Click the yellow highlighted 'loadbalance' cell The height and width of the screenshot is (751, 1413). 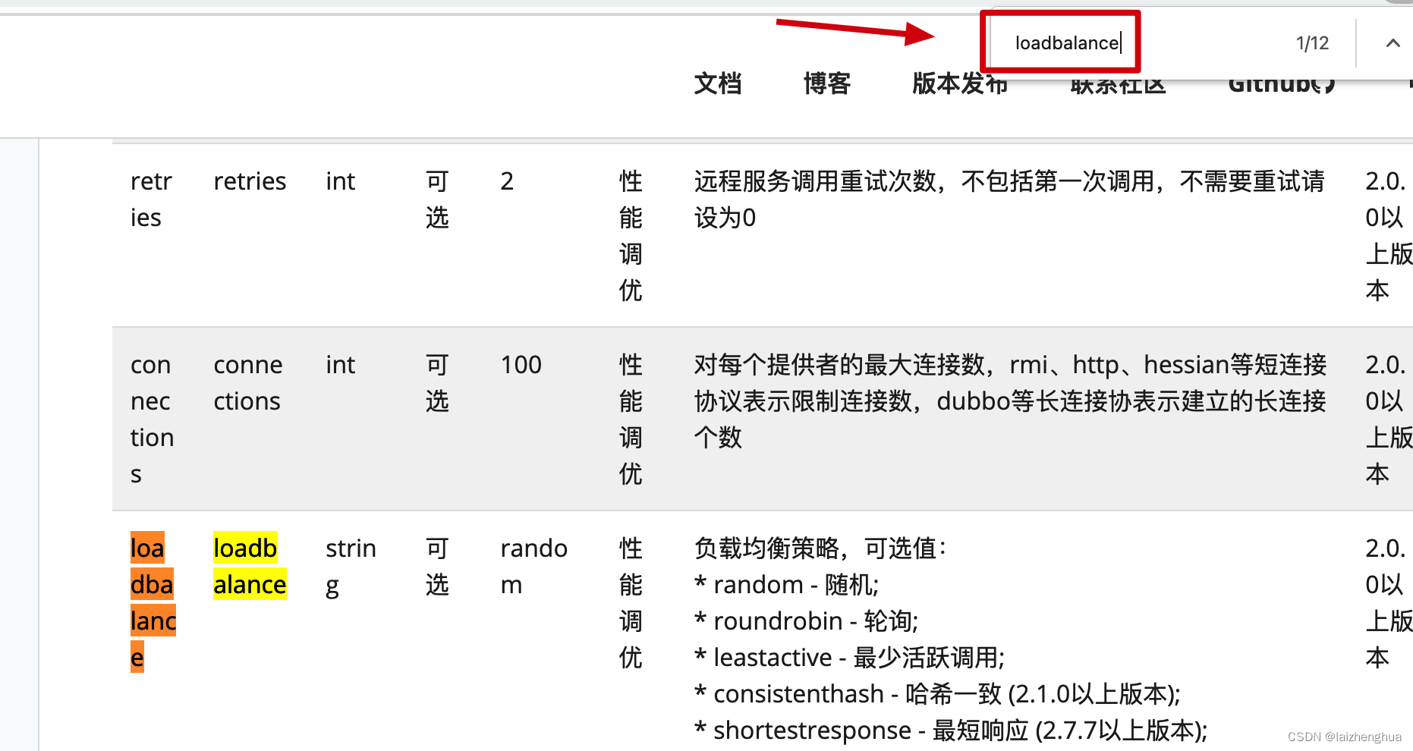(x=250, y=567)
